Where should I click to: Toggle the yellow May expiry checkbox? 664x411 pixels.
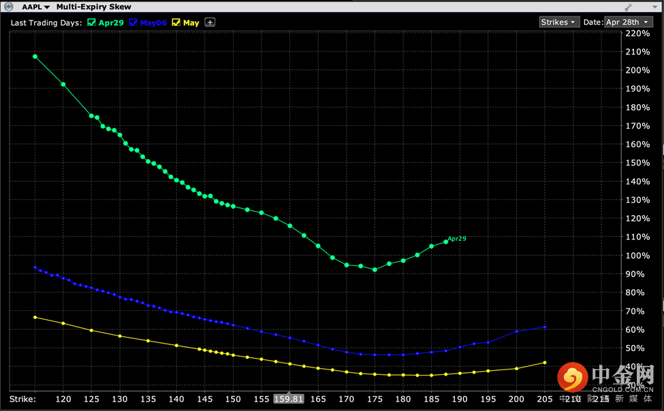(176, 22)
